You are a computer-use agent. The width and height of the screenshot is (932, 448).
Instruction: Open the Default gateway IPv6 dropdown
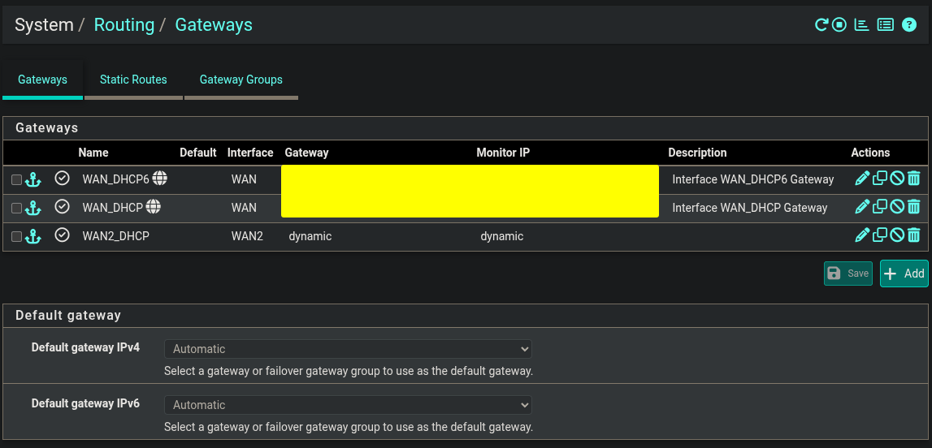coord(348,405)
